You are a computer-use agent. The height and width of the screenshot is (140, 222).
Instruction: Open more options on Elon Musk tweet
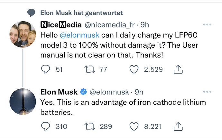pyautogui.click(x=207, y=92)
